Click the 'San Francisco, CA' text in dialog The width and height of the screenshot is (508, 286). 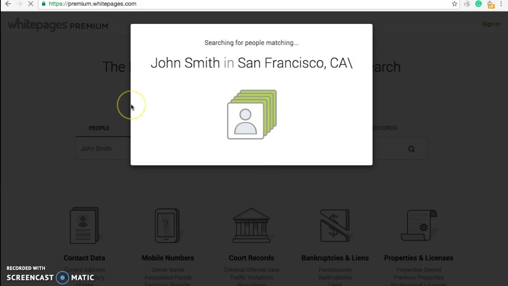tap(293, 63)
